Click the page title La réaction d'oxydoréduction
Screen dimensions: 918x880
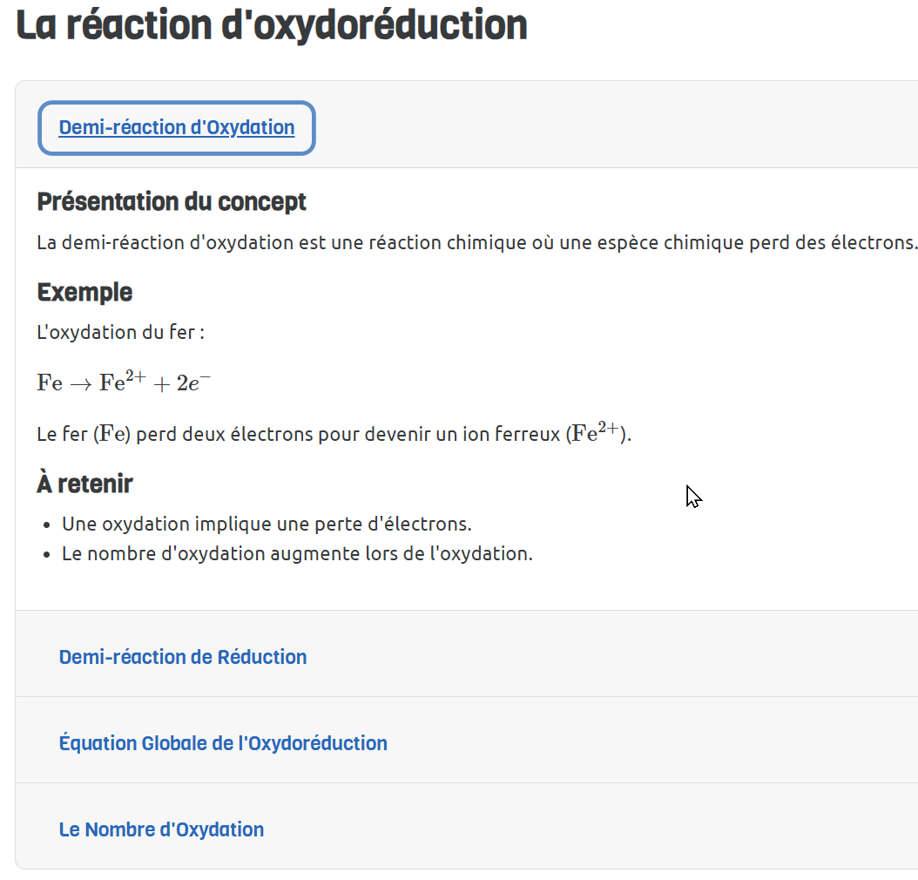point(272,25)
